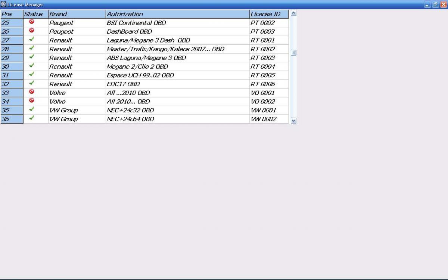Click the green check for Laguna/Megane 3 Dash
Image resolution: width=448 pixels, height=280 pixels.
tap(31, 39)
